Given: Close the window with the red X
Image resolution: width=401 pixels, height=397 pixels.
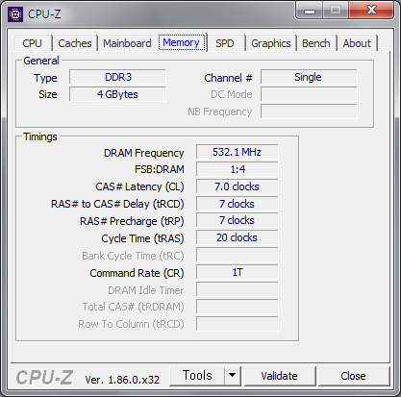Looking at the screenshot, I should coord(371,11).
